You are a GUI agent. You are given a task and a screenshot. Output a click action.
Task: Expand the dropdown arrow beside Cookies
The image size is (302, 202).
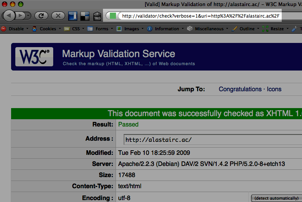pyautogui.click(x=60, y=29)
